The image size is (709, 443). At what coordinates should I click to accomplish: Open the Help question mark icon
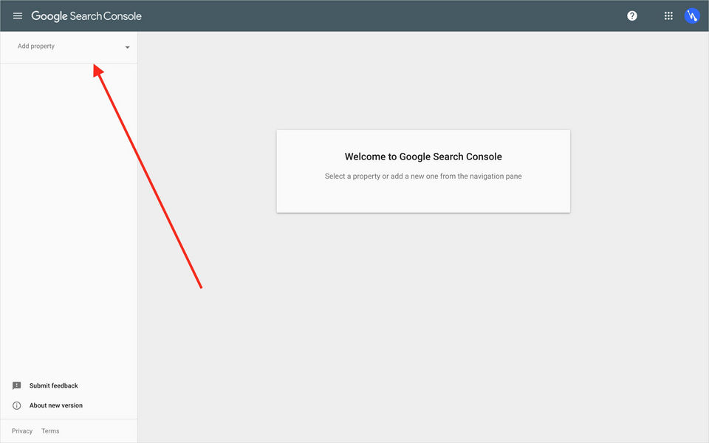[632, 16]
